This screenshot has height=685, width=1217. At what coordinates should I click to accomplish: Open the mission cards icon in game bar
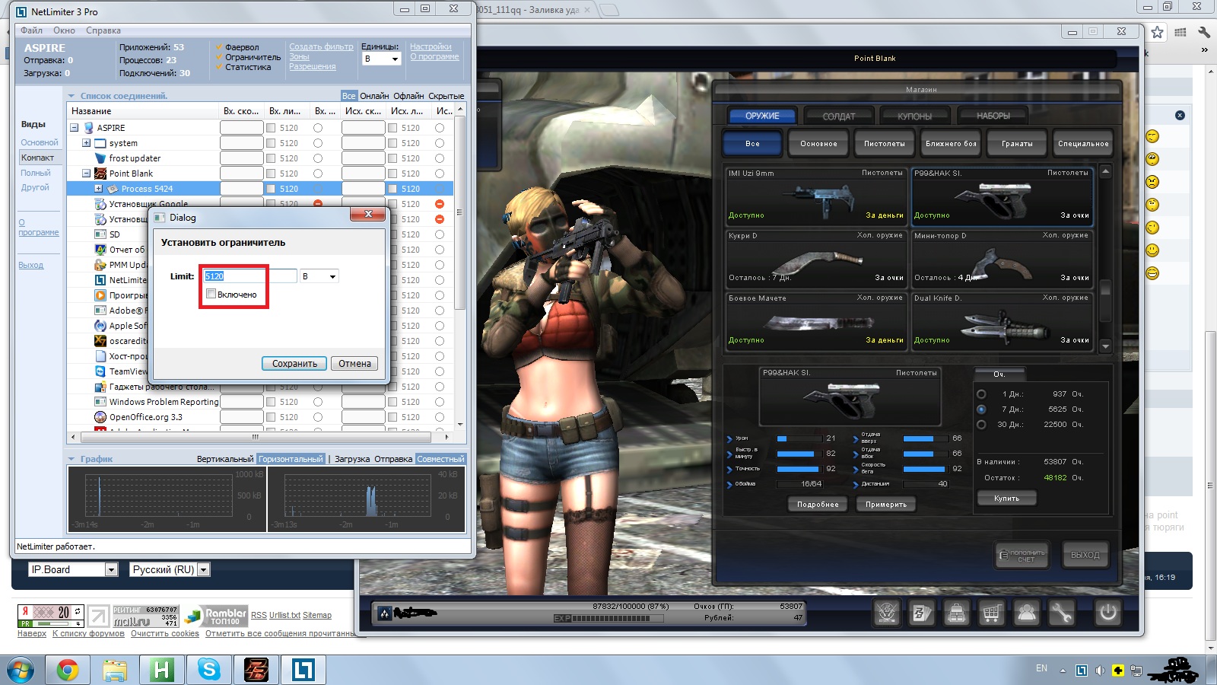922,612
